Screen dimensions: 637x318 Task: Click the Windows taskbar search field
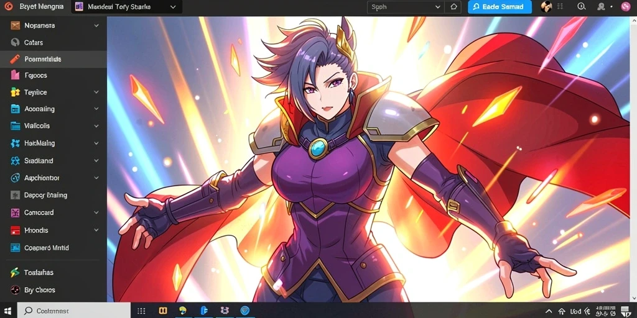(74, 311)
